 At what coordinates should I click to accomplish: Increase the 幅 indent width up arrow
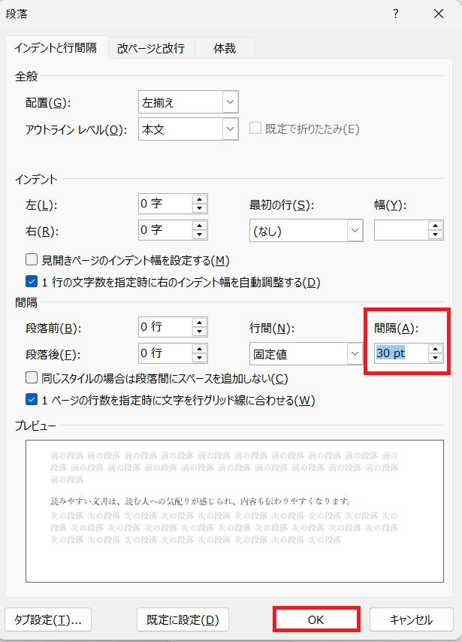(435, 226)
